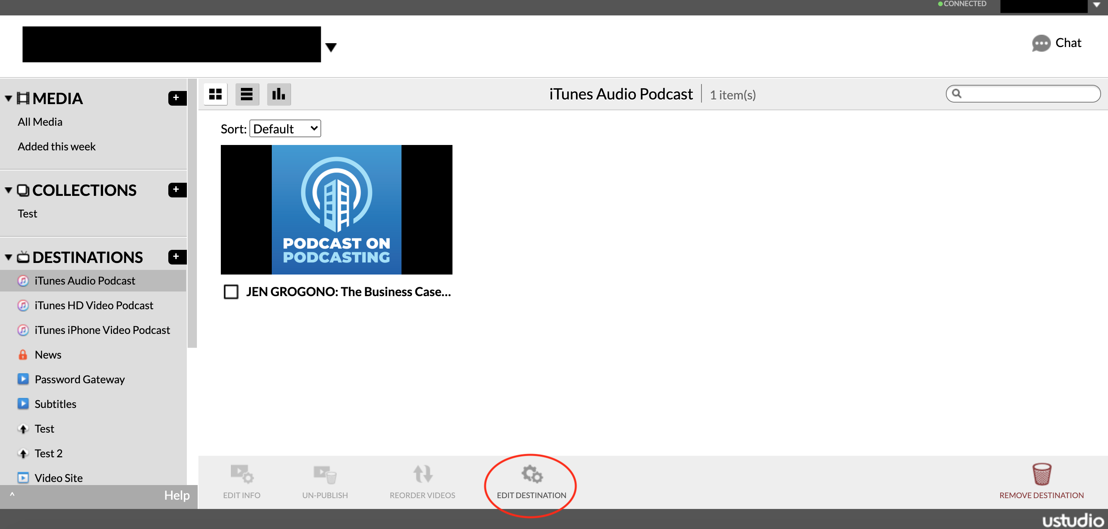The image size is (1108, 529).
Task: Open the Sort dropdown
Action: [285, 128]
